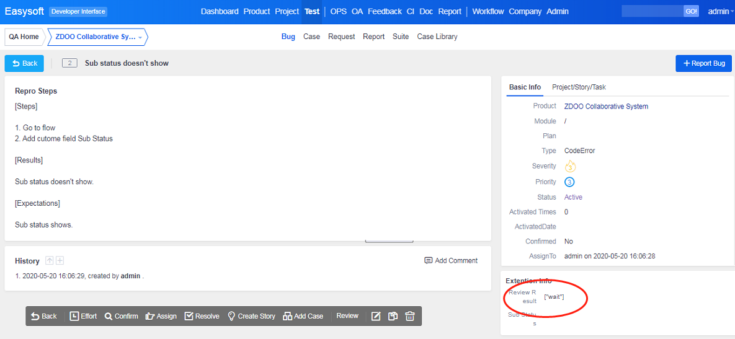Screen dimensions: 735x339
Task: Confirm the bug using the toolbar
Action: pos(121,316)
